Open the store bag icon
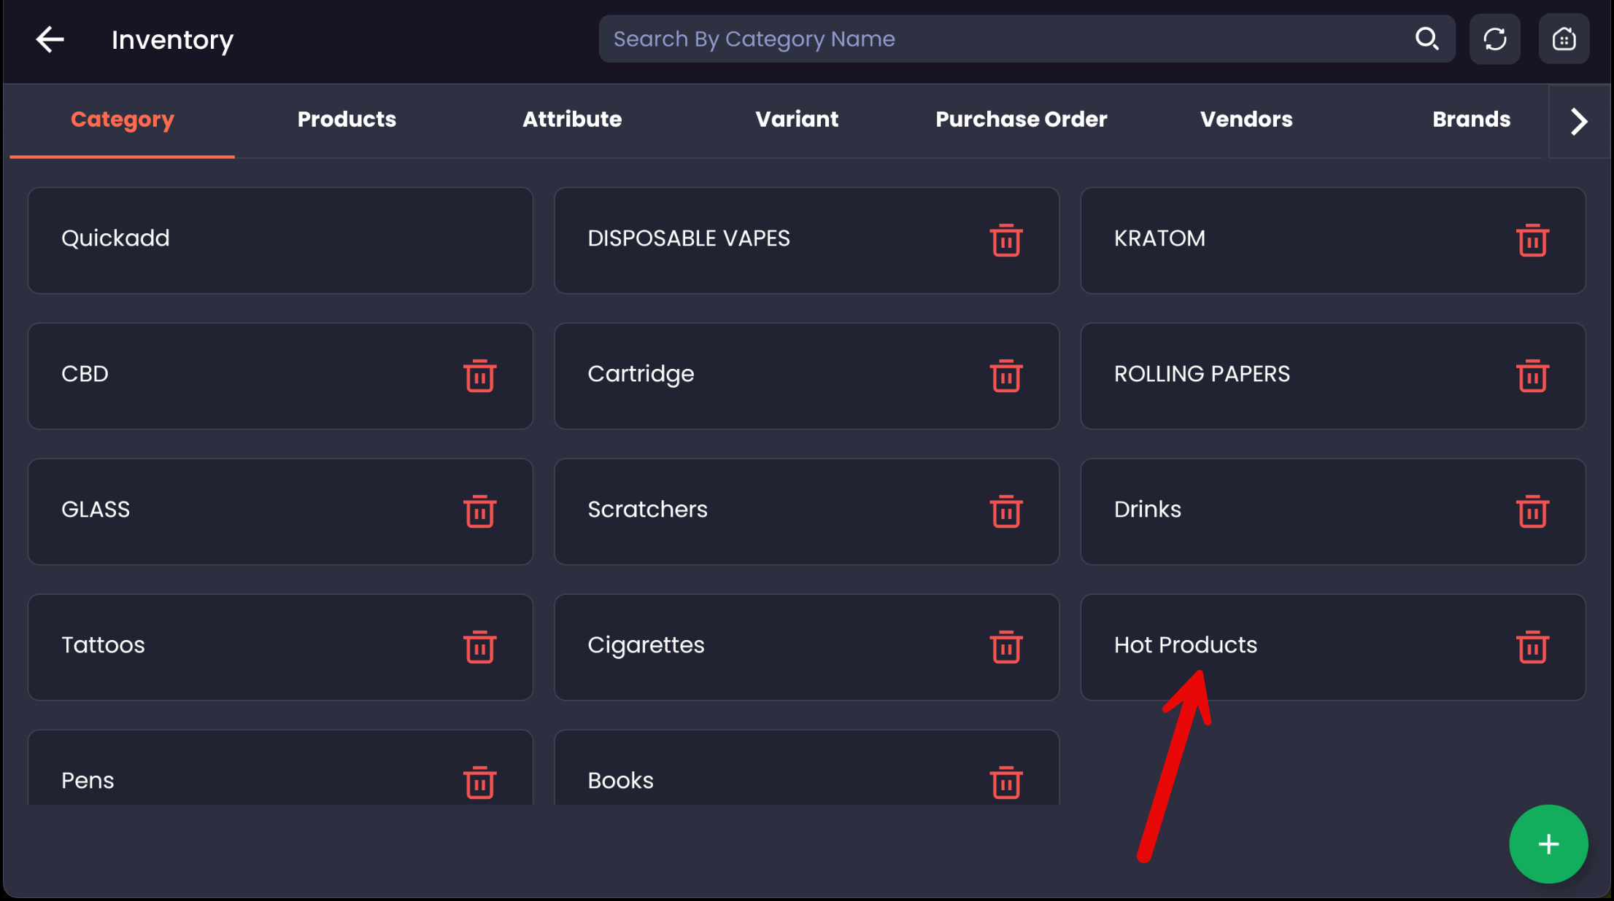1614x901 pixels. (x=1563, y=39)
